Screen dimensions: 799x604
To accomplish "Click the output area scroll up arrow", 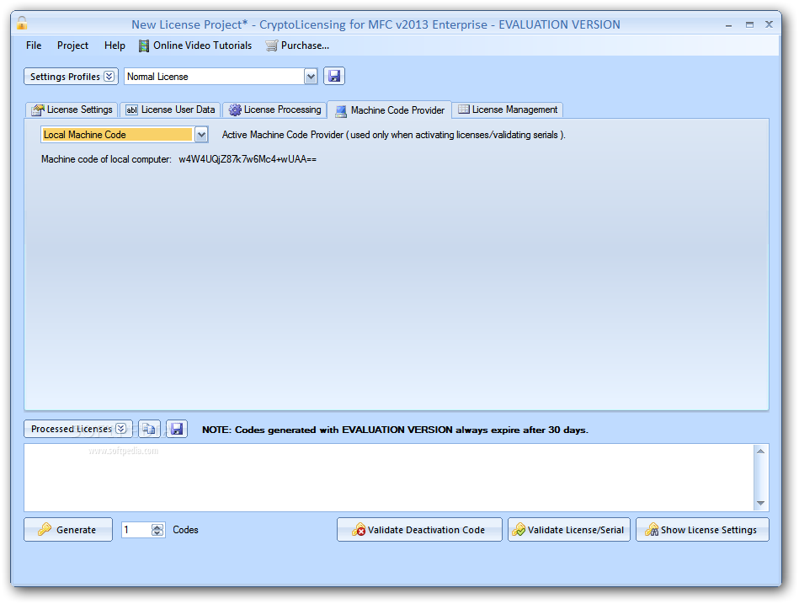I will tap(760, 451).
